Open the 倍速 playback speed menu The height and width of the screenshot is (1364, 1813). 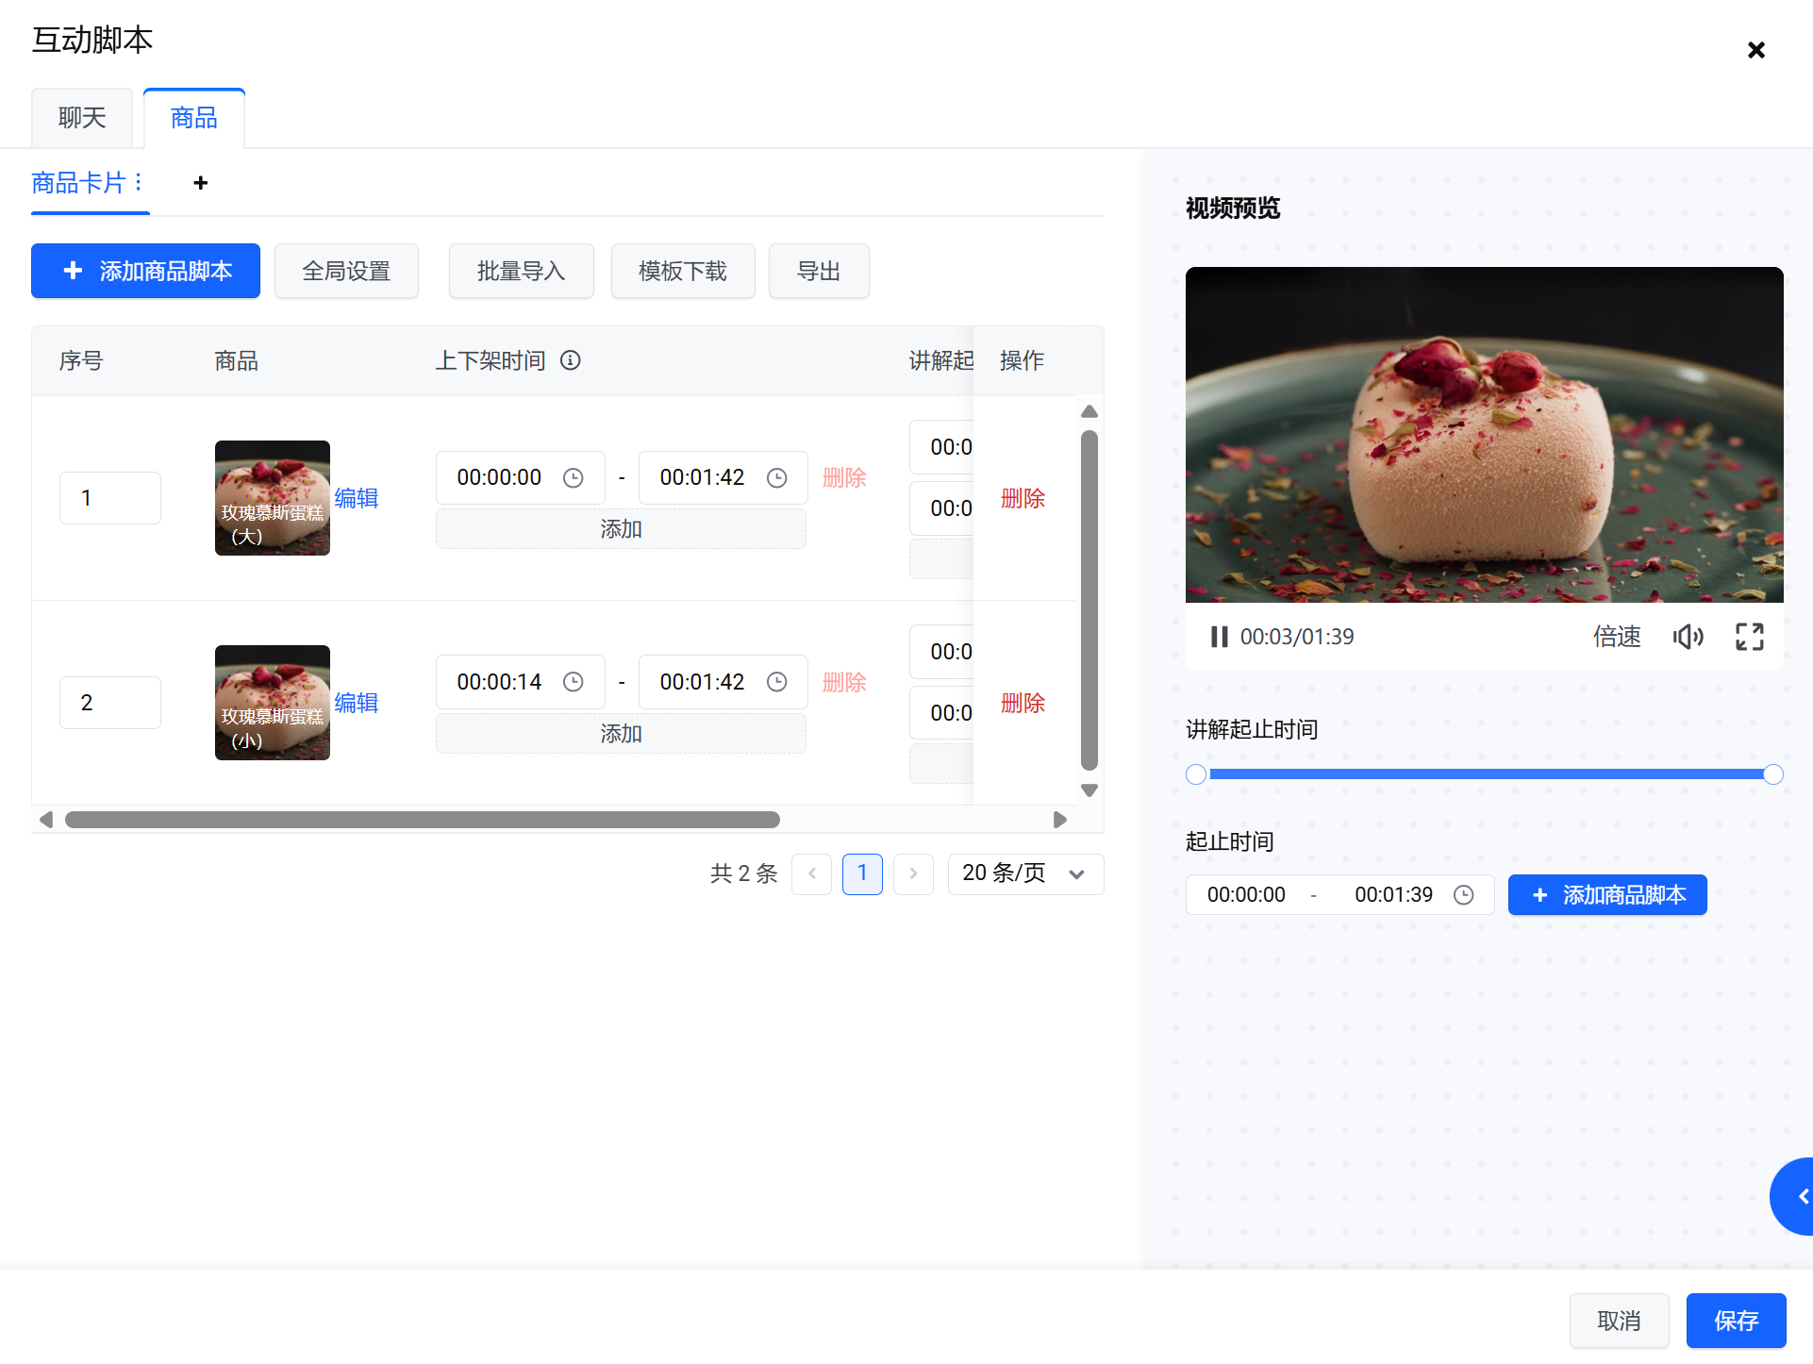pos(1617,637)
